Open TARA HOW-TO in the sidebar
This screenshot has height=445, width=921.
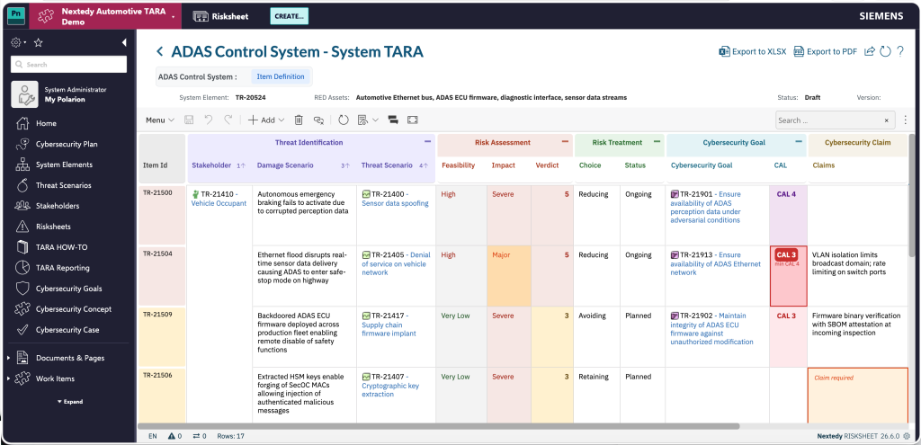pyautogui.click(x=62, y=247)
